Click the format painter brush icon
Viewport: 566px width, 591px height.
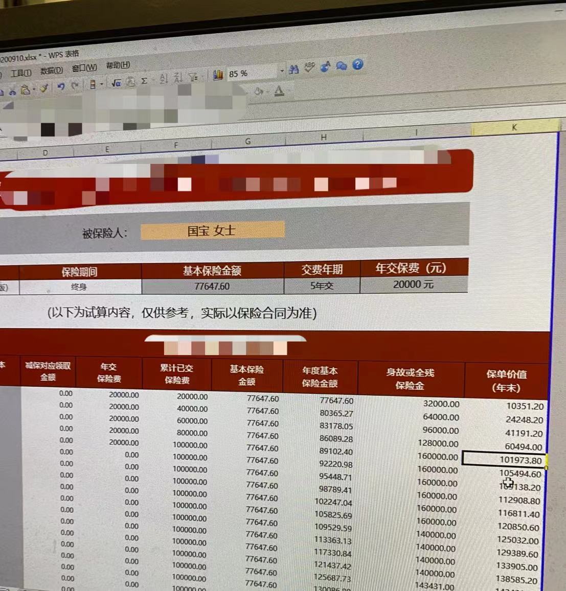pos(44,88)
